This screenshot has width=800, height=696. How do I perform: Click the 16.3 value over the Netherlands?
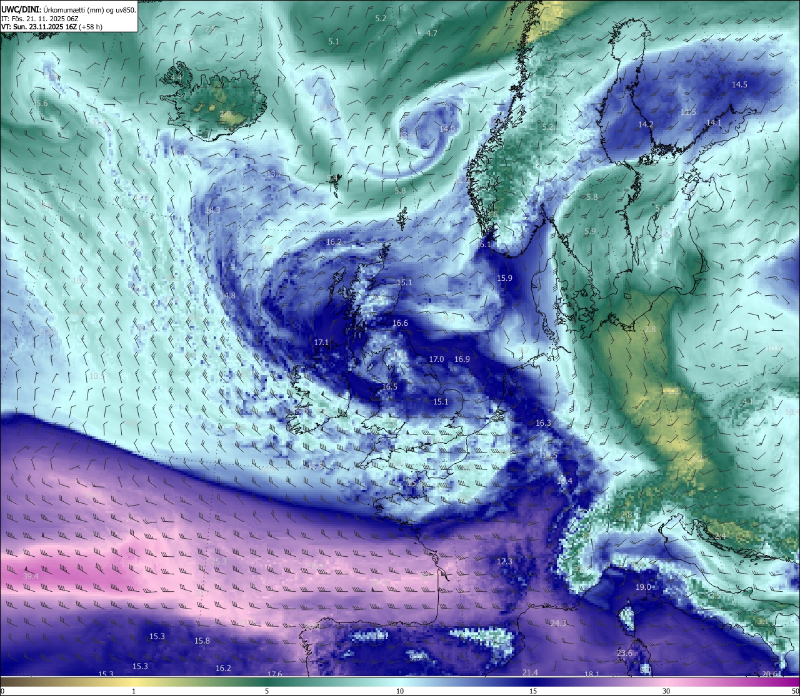543,423
